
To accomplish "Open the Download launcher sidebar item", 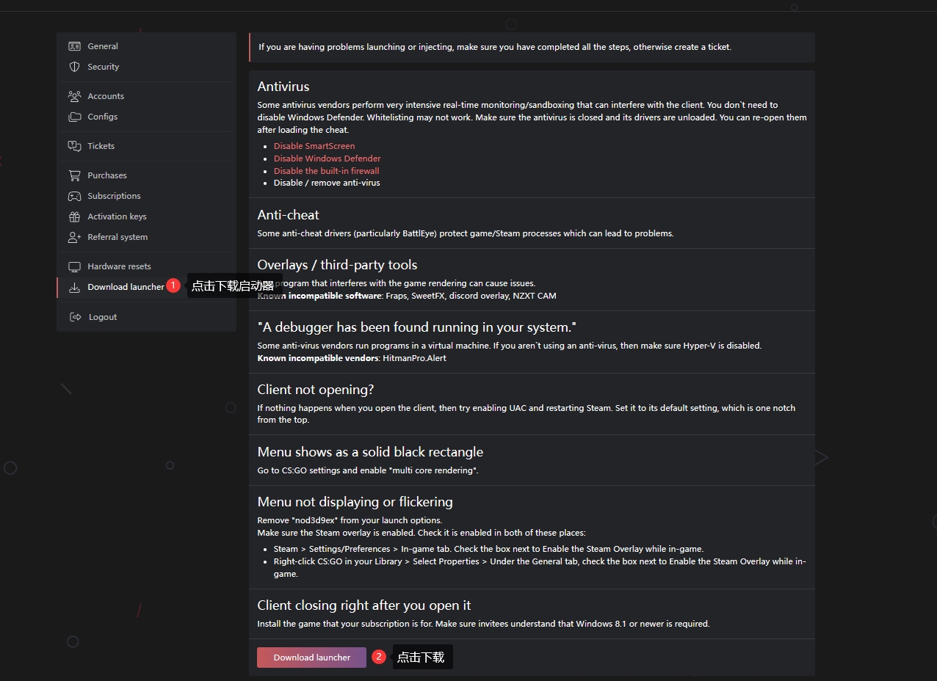I will (126, 287).
